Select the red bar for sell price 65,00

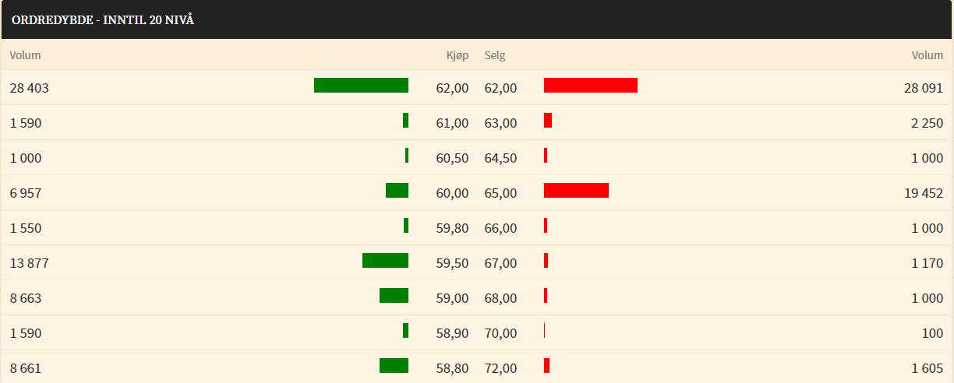(576, 191)
